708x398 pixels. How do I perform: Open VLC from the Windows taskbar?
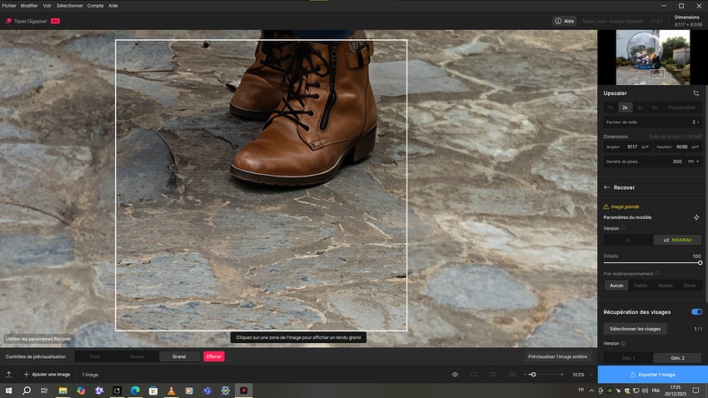(172, 391)
